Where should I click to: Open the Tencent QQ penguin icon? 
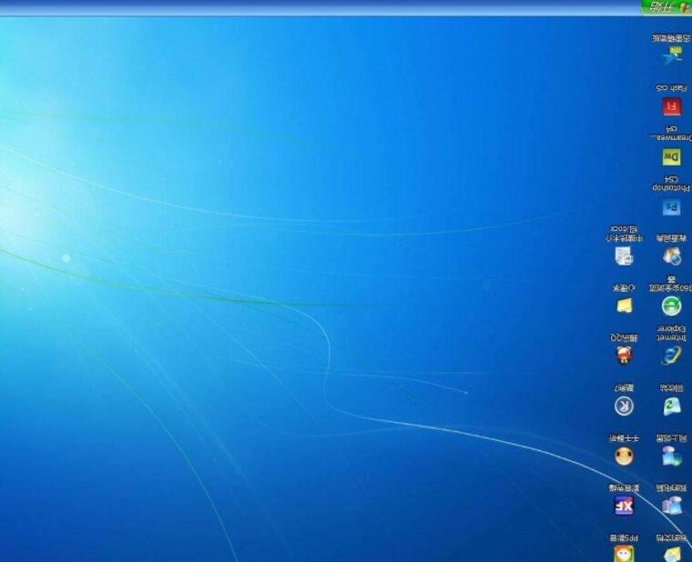[624, 356]
